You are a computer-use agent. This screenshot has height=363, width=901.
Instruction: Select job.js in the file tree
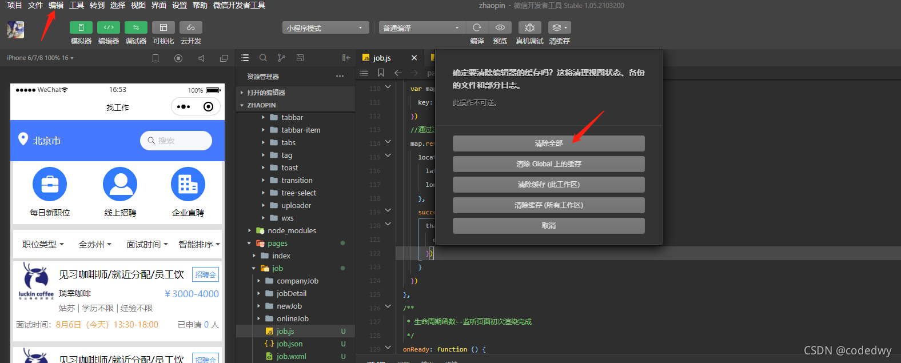[296, 331]
